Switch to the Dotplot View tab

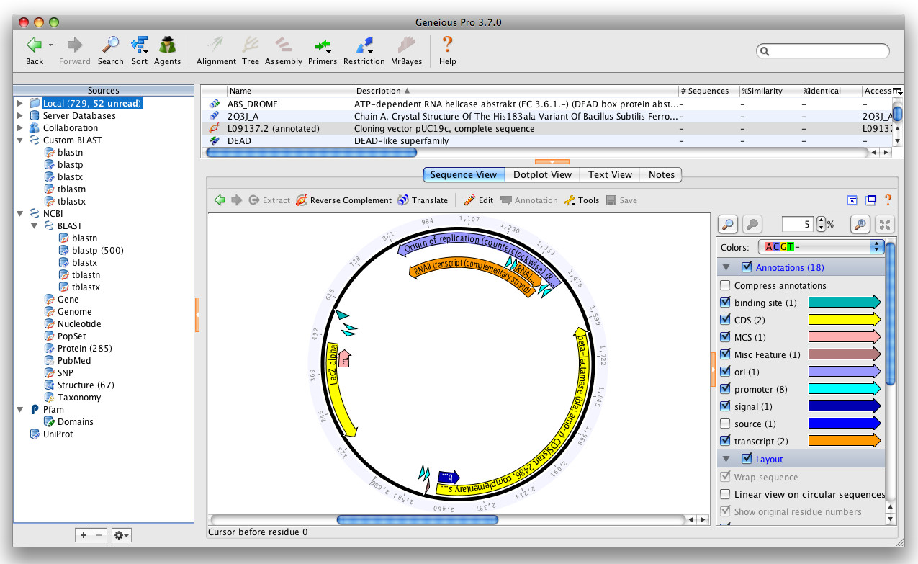tap(541, 175)
